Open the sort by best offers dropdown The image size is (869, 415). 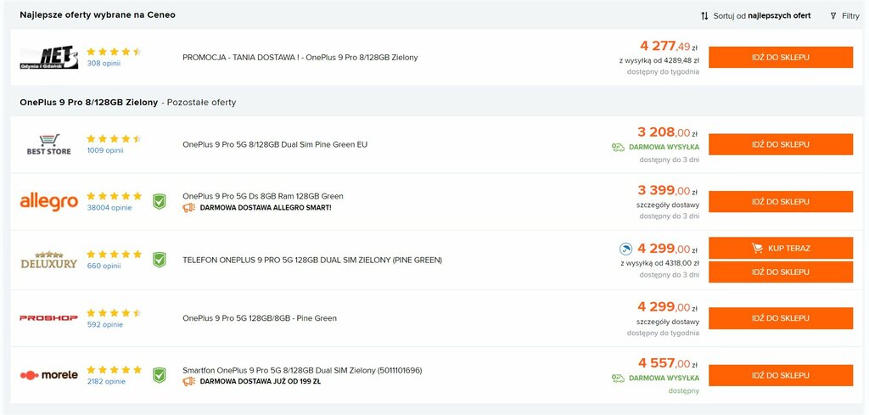point(756,16)
